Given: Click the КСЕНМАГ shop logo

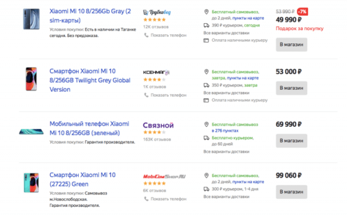Looking at the screenshot, I should pos(156,72).
